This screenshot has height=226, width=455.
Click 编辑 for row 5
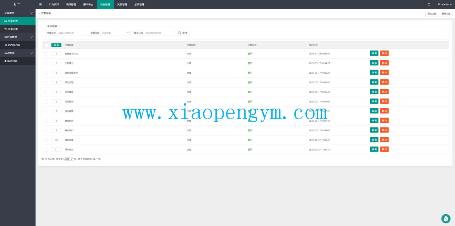(x=374, y=92)
